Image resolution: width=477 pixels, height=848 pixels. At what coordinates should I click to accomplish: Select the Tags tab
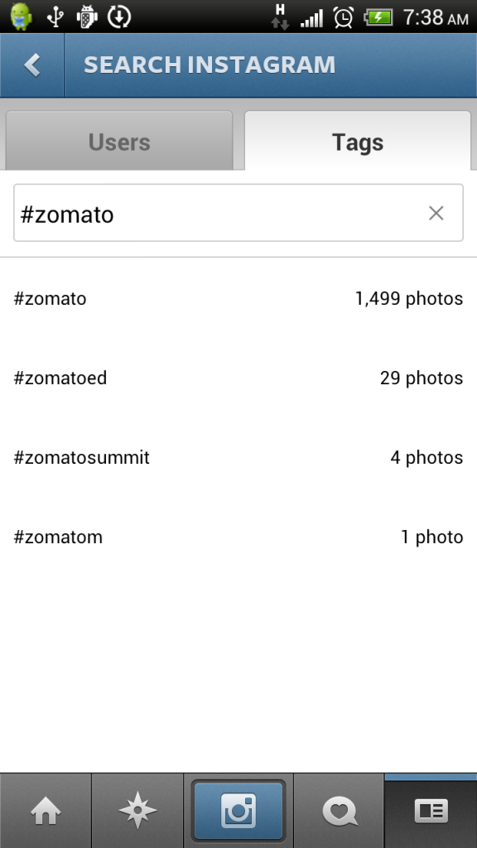[x=358, y=142]
